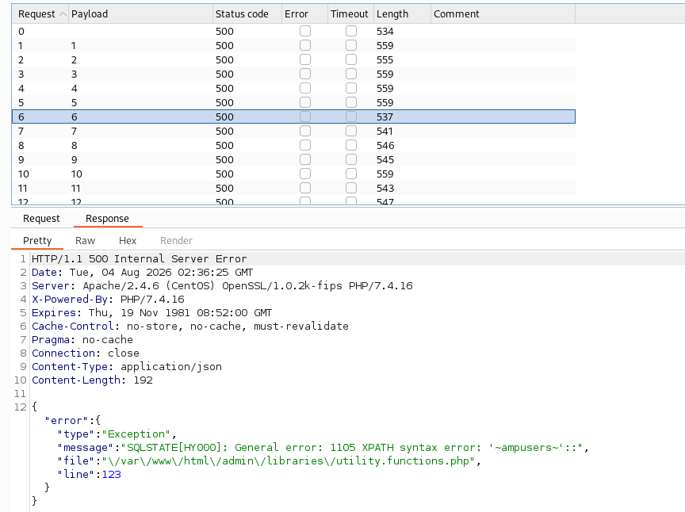Click the Server header with Apache/2.4.6
The image size is (685, 512).
[x=222, y=285]
